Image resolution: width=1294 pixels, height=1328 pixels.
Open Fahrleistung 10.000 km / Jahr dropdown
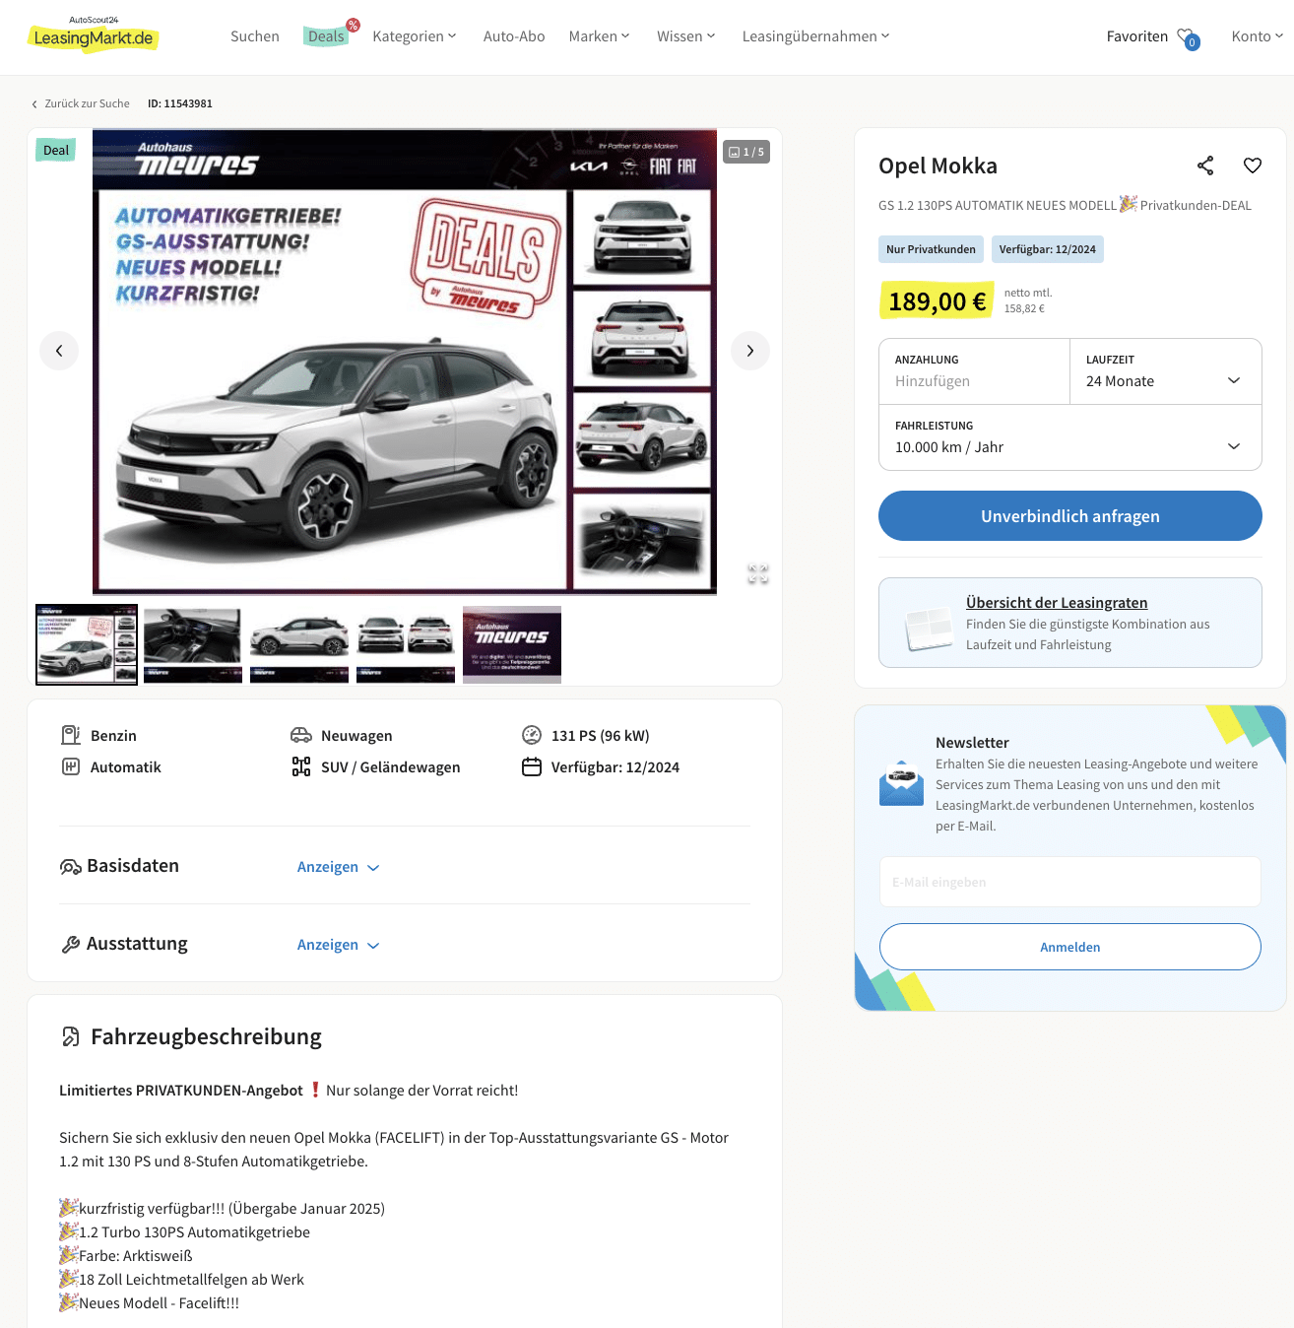[1070, 437]
